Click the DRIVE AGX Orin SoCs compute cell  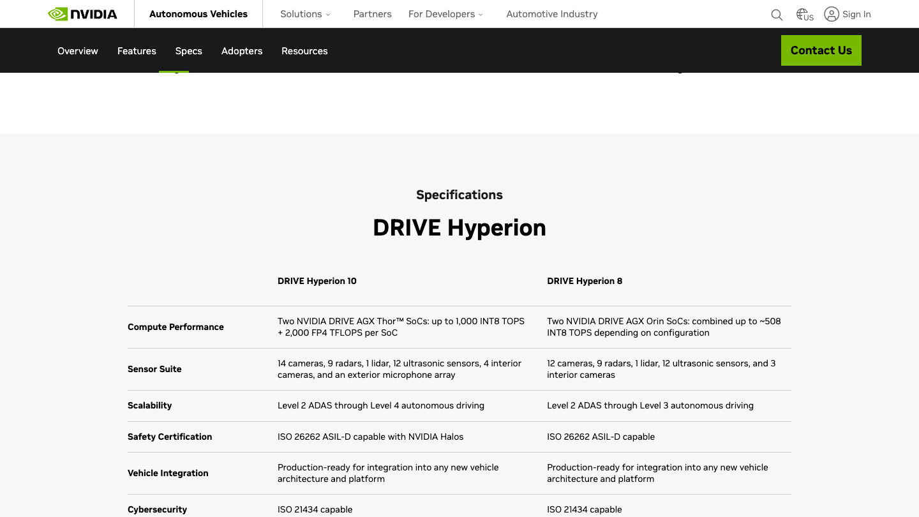[x=664, y=327]
